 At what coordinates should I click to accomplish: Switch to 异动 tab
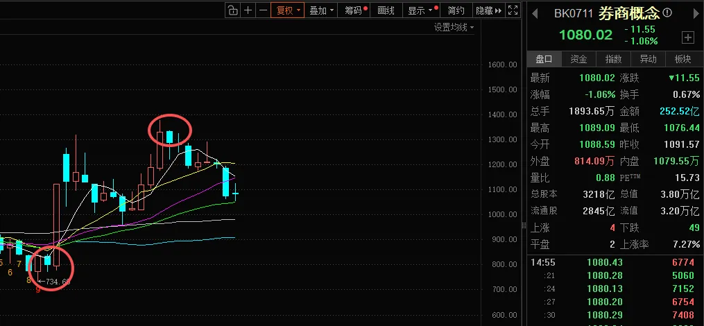click(x=648, y=59)
